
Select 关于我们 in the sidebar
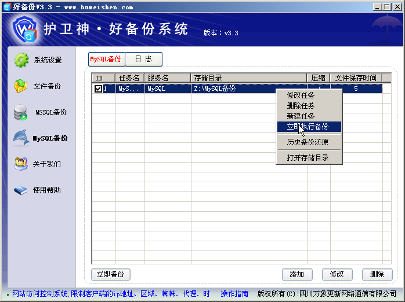pyautogui.click(x=47, y=164)
